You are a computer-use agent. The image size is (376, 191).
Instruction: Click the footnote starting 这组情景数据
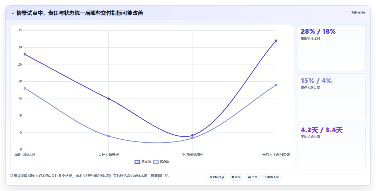pos(90,176)
